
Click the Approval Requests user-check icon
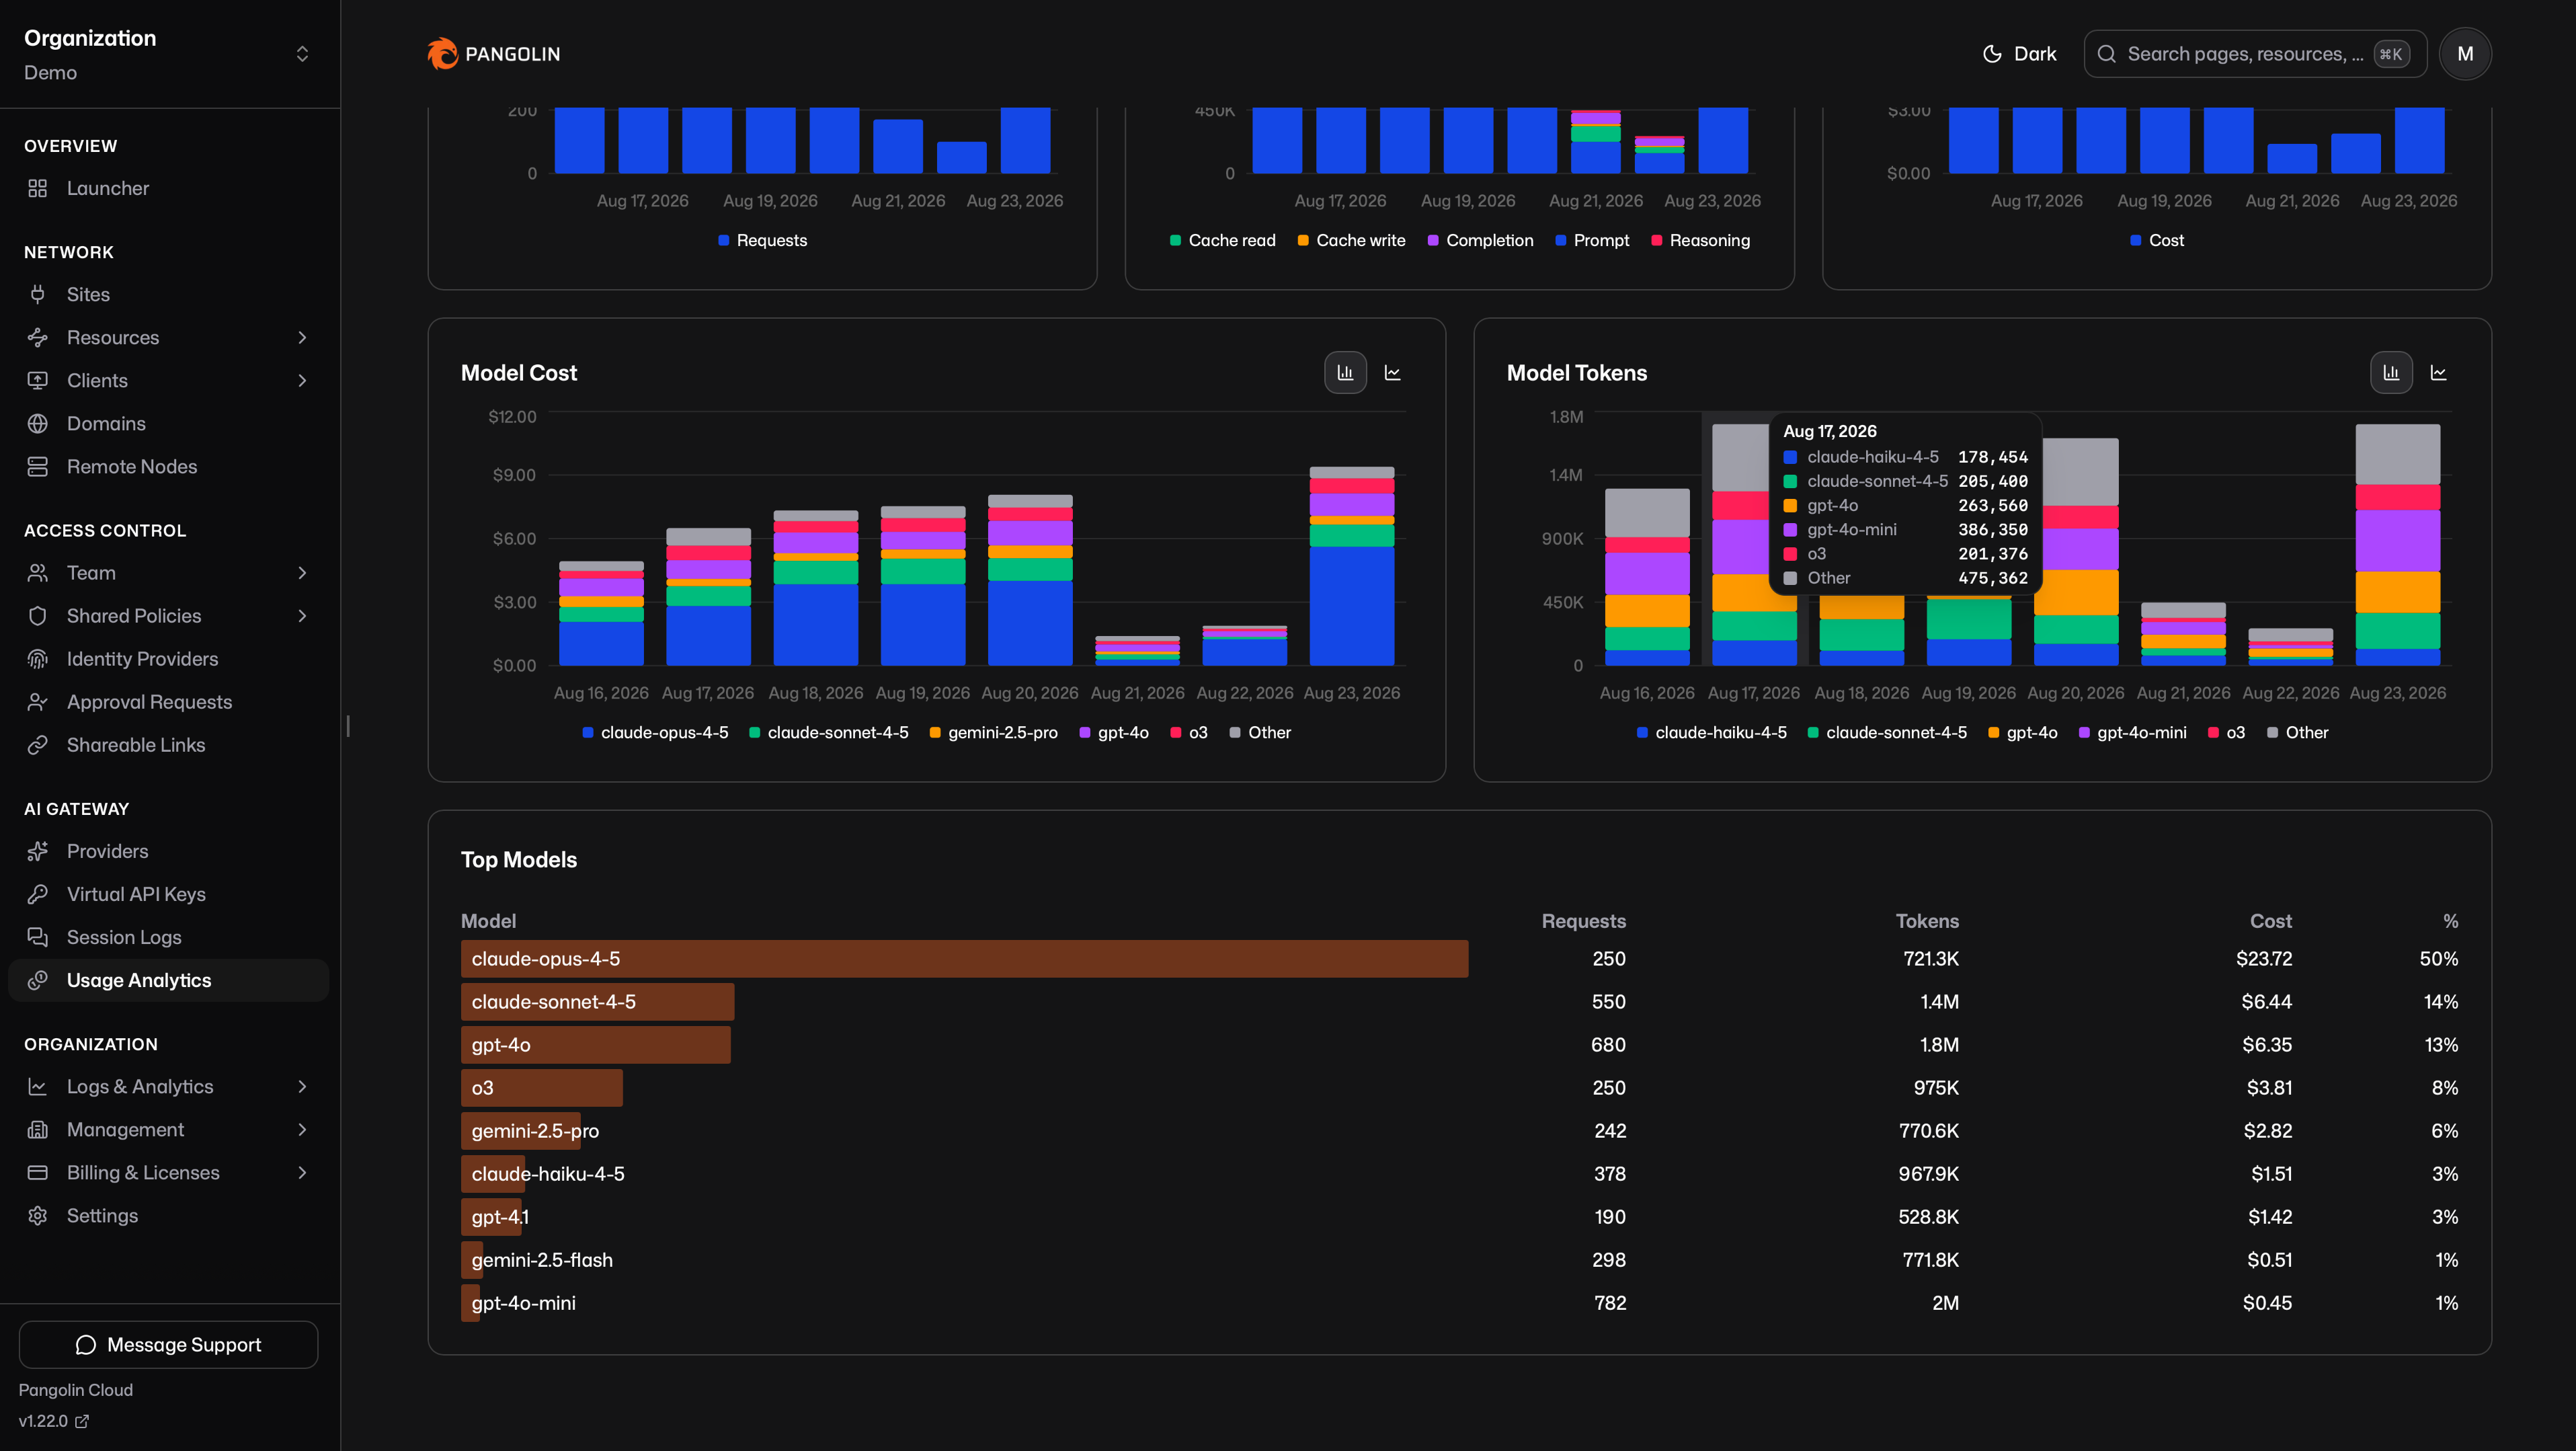pyautogui.click(x=38, y=701)
